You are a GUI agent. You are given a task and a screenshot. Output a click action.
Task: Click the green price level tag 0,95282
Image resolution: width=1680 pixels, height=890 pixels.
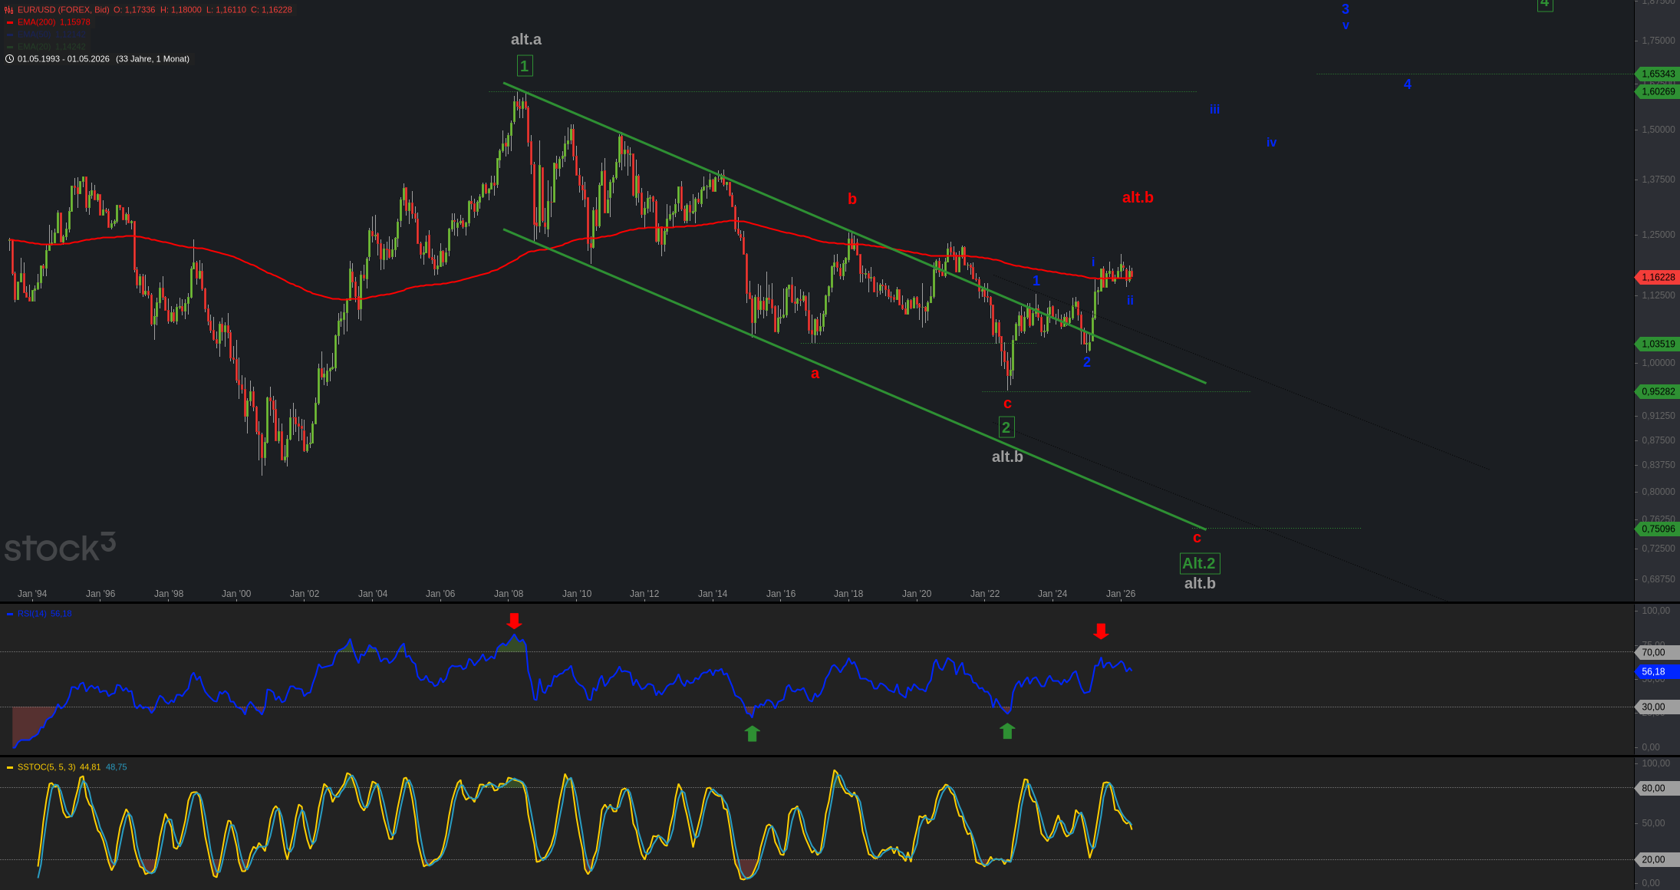coord(1658,392)
